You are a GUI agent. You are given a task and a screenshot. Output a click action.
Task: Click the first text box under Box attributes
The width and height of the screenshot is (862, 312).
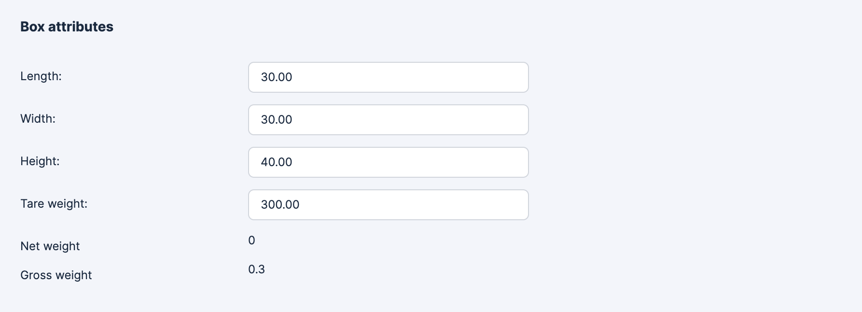[x=388, y=77]
